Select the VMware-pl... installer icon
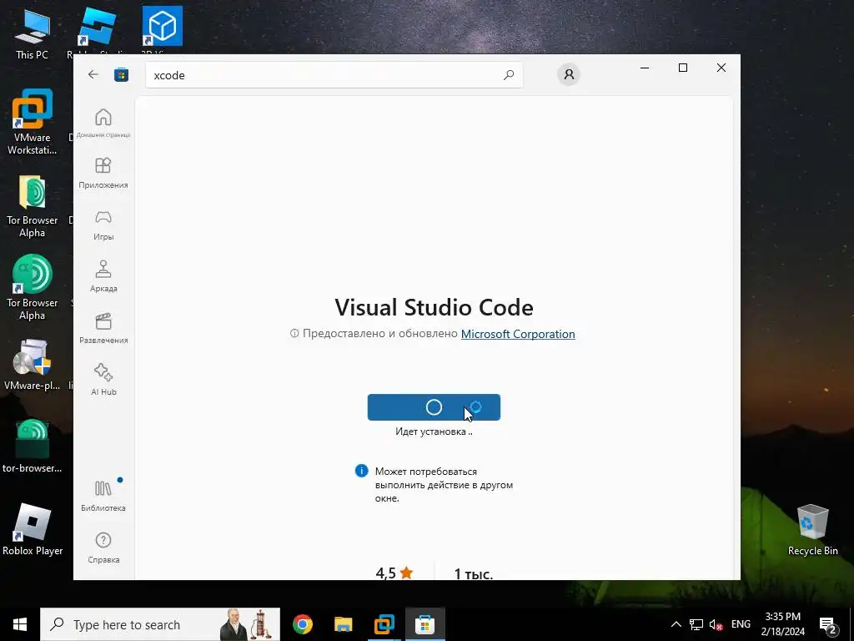The image size is (854, 641). pyautogui.click(x=33, y=365)
